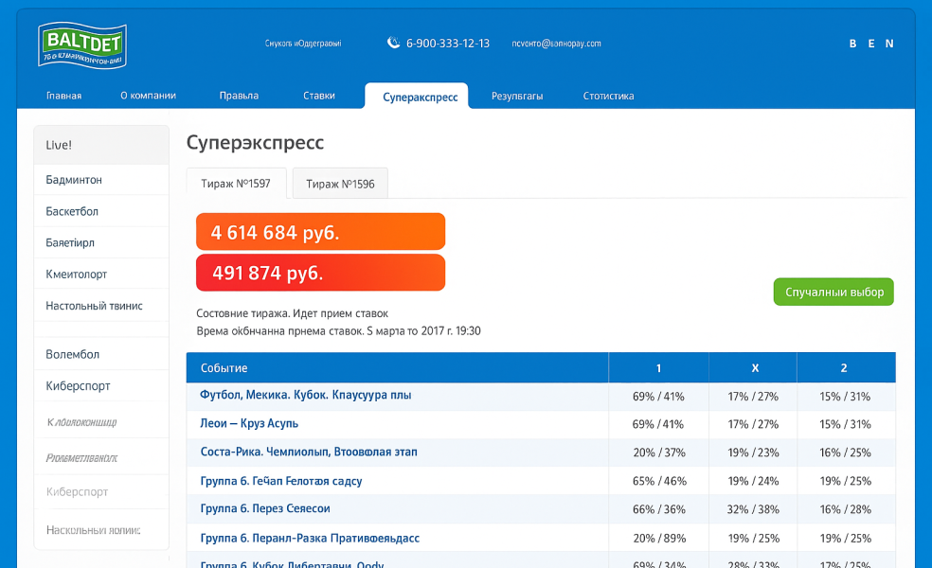The image size is (932, 568).
Task: Open Настольный теннис sidebar category
Action: [101, 306]
